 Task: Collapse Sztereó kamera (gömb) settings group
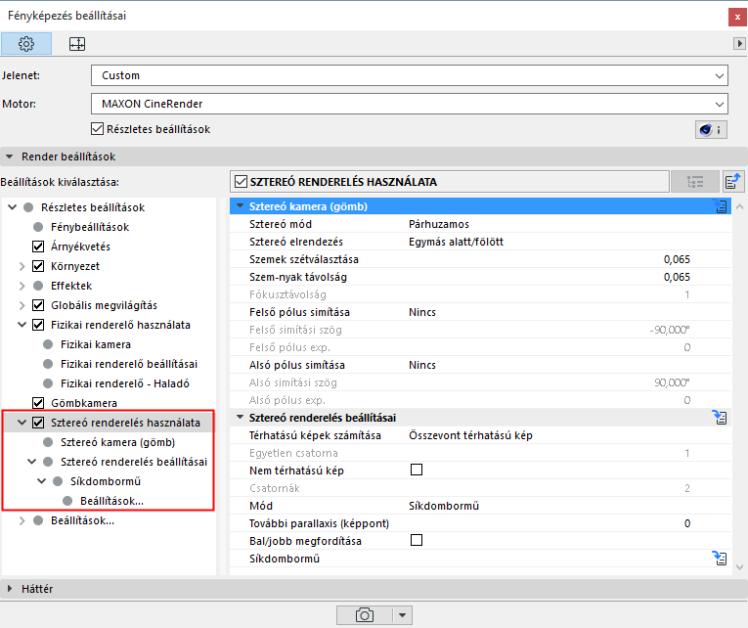pos(240,206)
